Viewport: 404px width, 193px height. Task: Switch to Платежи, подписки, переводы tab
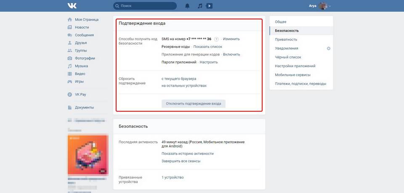click(301, 84)
